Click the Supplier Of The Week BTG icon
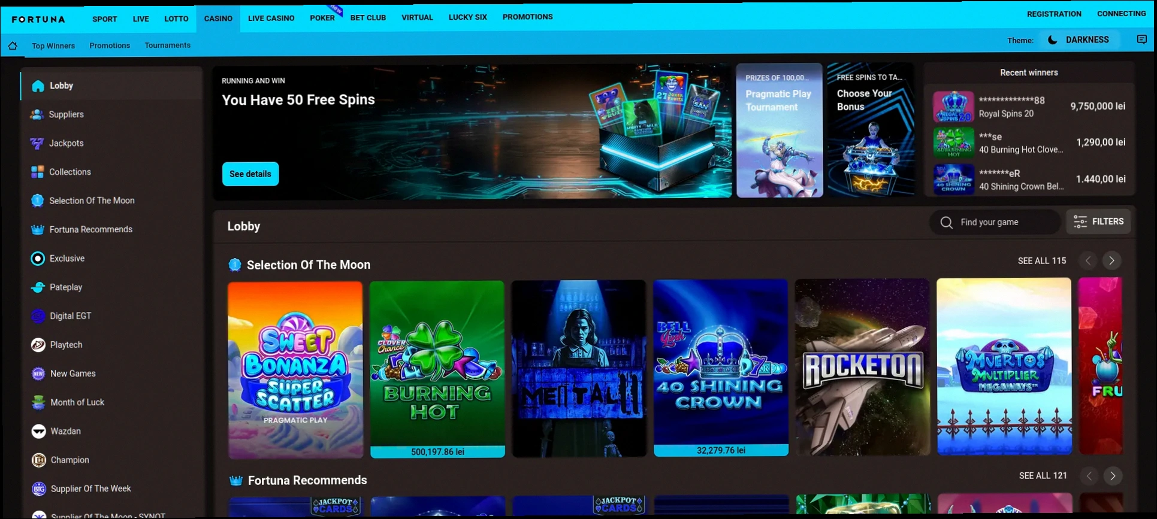This screenshot has height=519, width=1157. (39, 488)
